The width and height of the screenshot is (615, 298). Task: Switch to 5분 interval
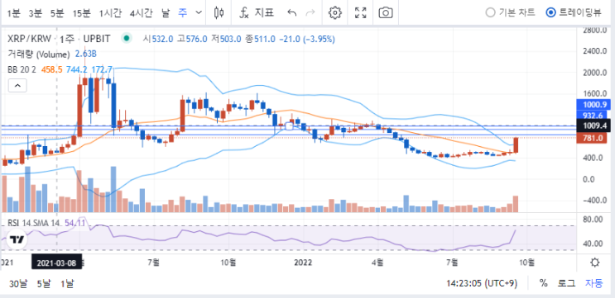point(57,13)
